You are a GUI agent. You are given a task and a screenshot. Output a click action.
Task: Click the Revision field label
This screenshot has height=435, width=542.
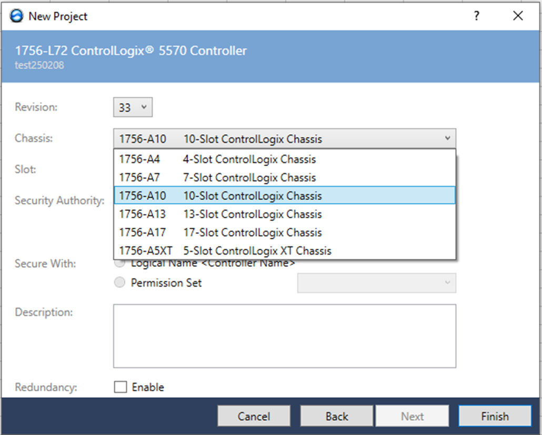click(36, 107)
